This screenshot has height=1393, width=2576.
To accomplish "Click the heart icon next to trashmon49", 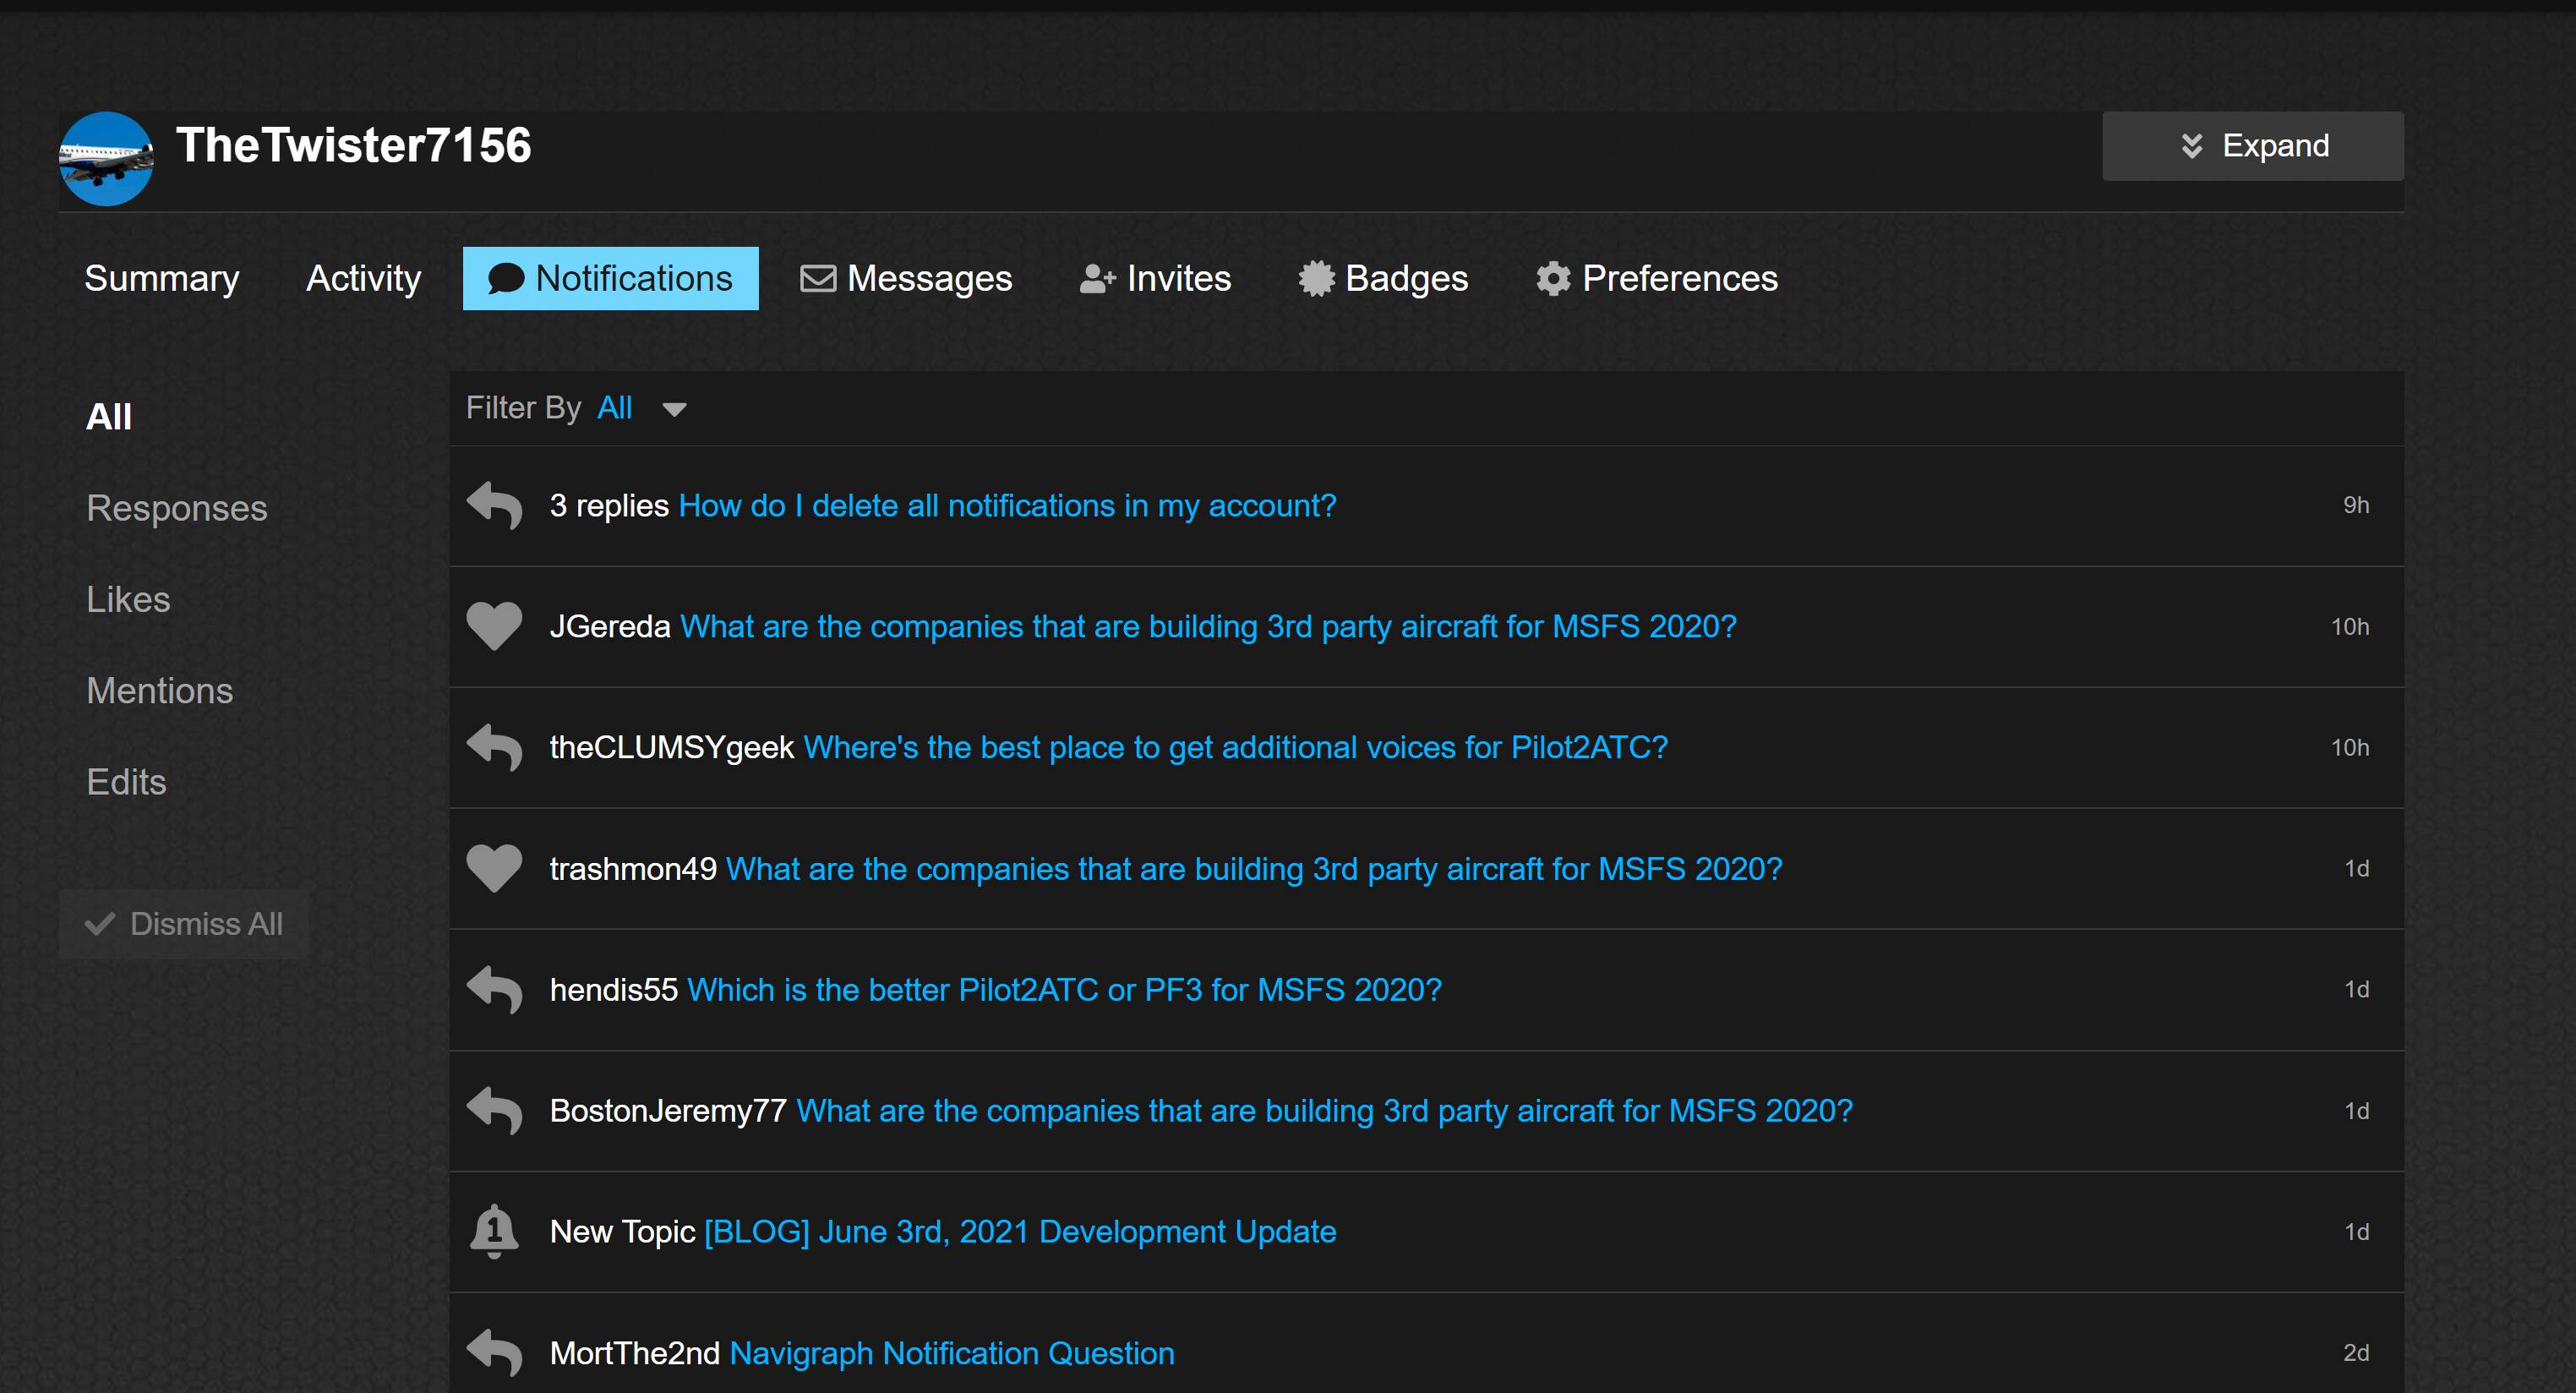I will (x=494, y=868).
